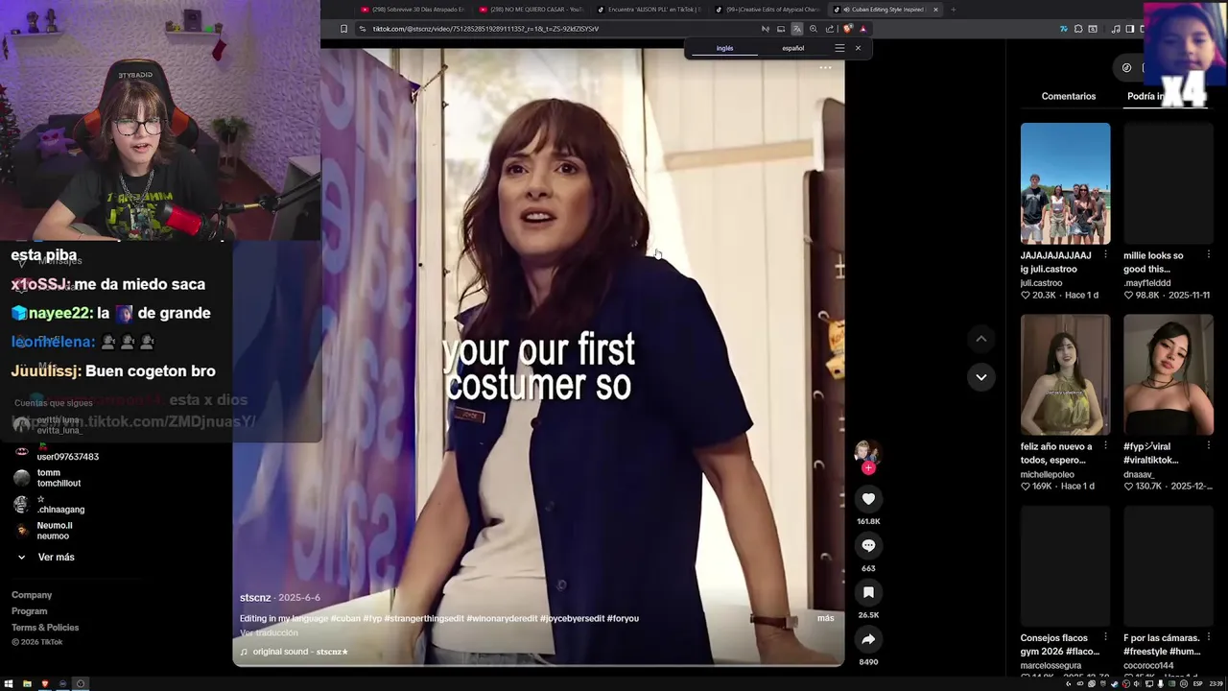Click 'Ver traducción' under the caption
Image resolution: width=1228 pixels, height=691 pixels.
tap(269, 632)
